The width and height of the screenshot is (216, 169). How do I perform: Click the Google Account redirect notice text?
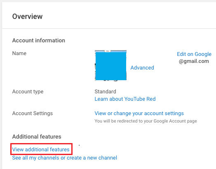(x=146, y=121)
